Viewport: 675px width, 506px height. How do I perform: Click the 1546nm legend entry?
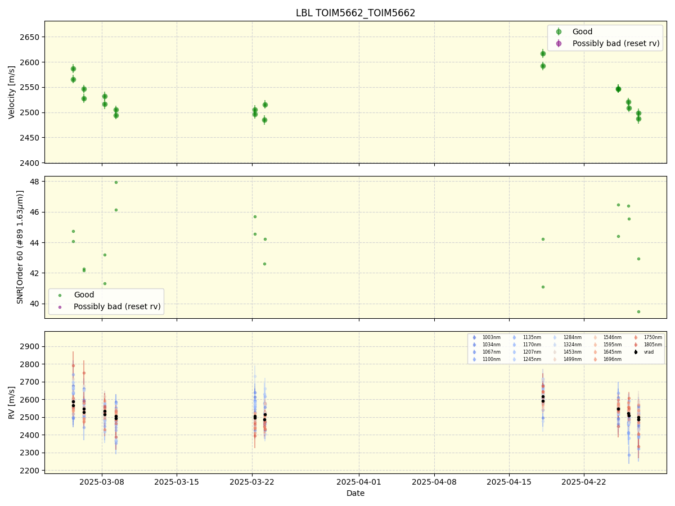[x=607, y=337]
